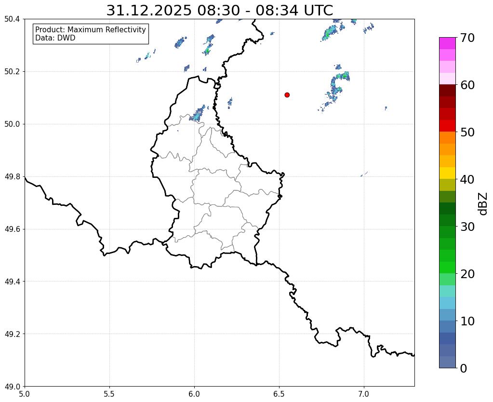Click longitude axis label 6.5
Image resolution: width=493 pixels, height=402 pixels.
279,394
